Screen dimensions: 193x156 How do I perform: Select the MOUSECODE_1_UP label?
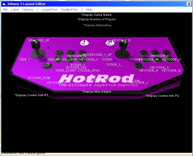pyautogui.click(x=97, y=54)
